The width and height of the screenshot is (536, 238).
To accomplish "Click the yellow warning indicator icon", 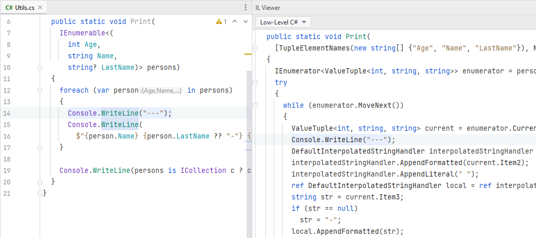I will (x=219, y=22).
